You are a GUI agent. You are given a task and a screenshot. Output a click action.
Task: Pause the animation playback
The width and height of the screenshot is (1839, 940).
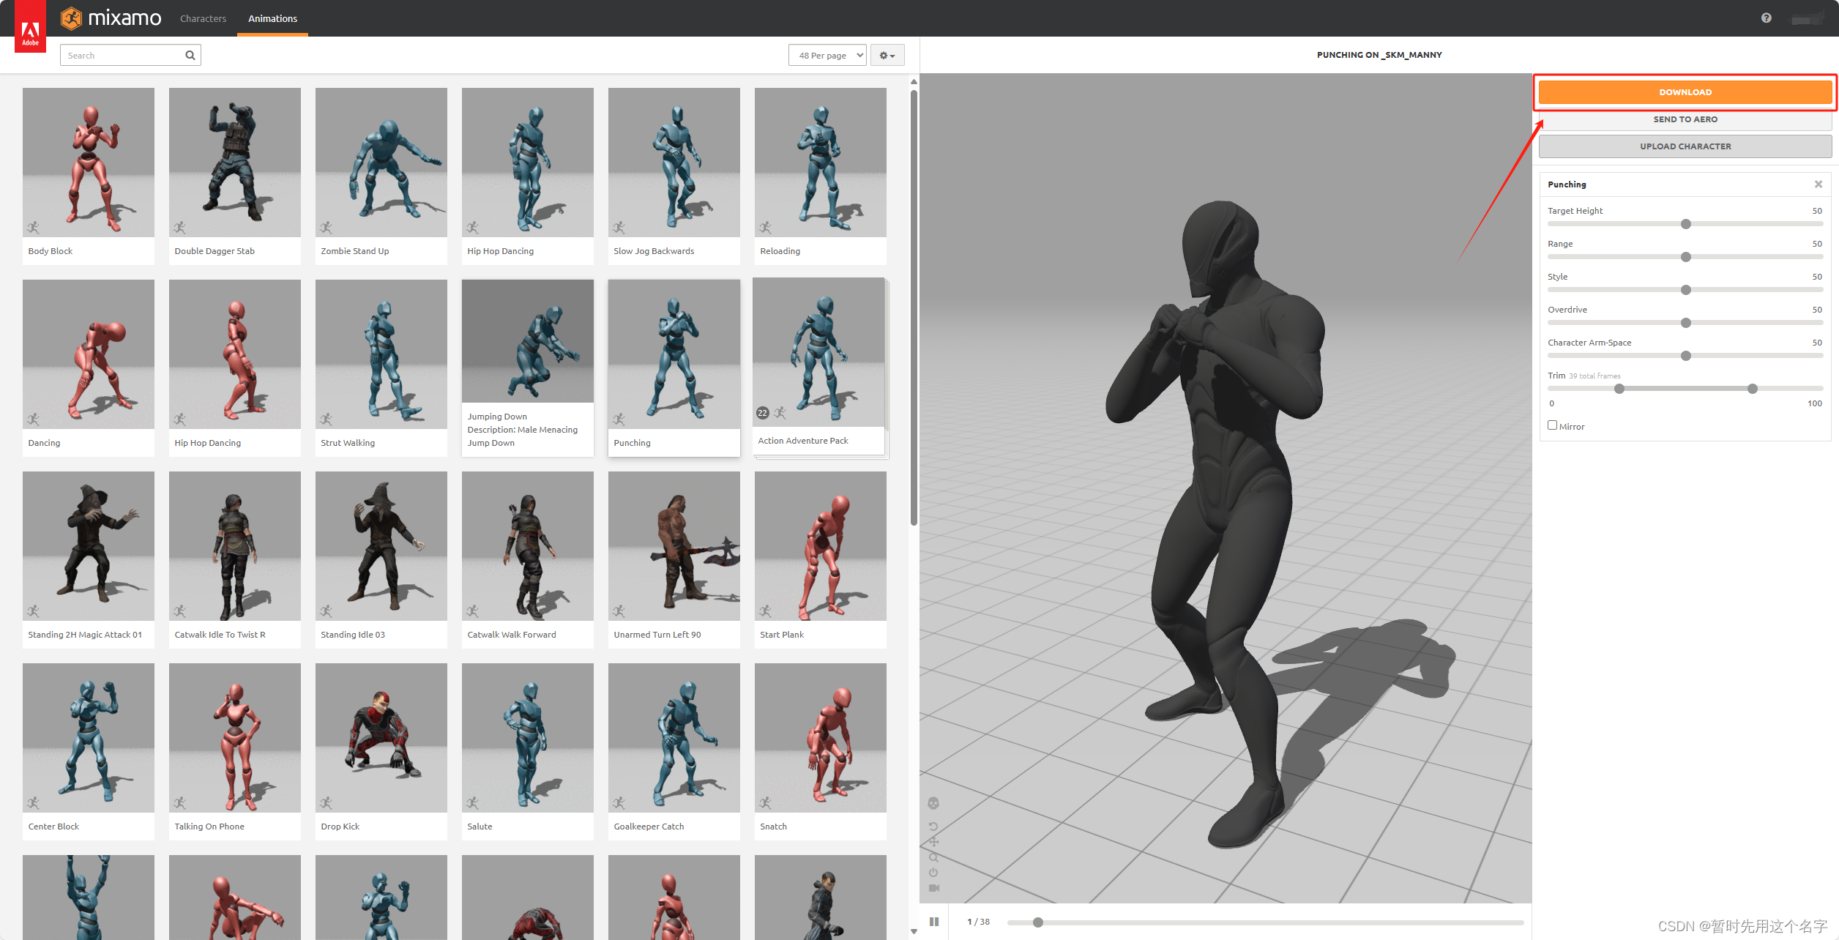934,922
